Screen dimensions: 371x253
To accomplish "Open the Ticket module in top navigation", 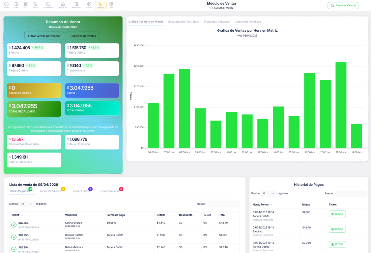I will pos(35,5).
